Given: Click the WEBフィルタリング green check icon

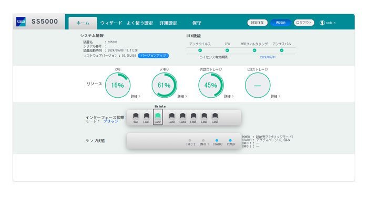Looking at the screenshot, I should pyautogui.click(x=254, y=50).
